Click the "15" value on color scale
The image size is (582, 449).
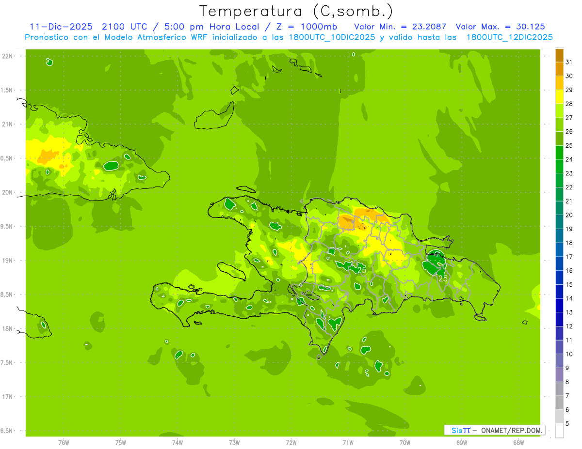pyautogui.click(x=569, y=285)
